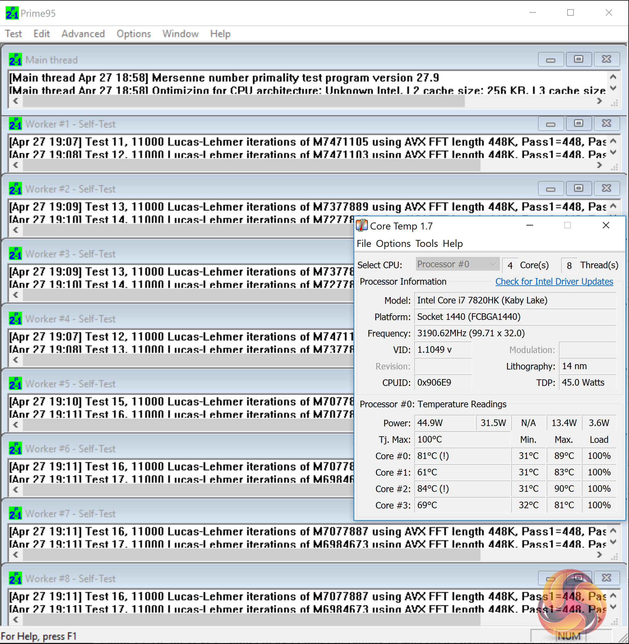
Task: Click the Main thread window icon
Action: (15, 60)
